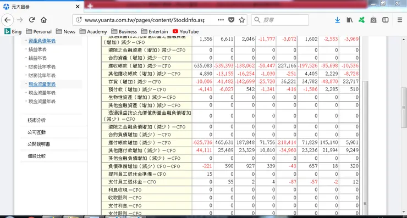This screenshot has width=407, height=218.
Task: Click the 生物性資產（增加）減少－CFO row label
Action: pos(142,97)
